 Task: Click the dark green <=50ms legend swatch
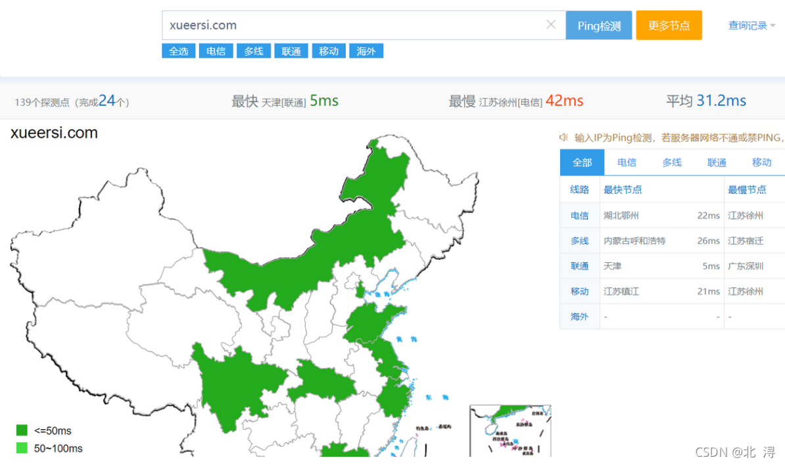pos(22,430)
